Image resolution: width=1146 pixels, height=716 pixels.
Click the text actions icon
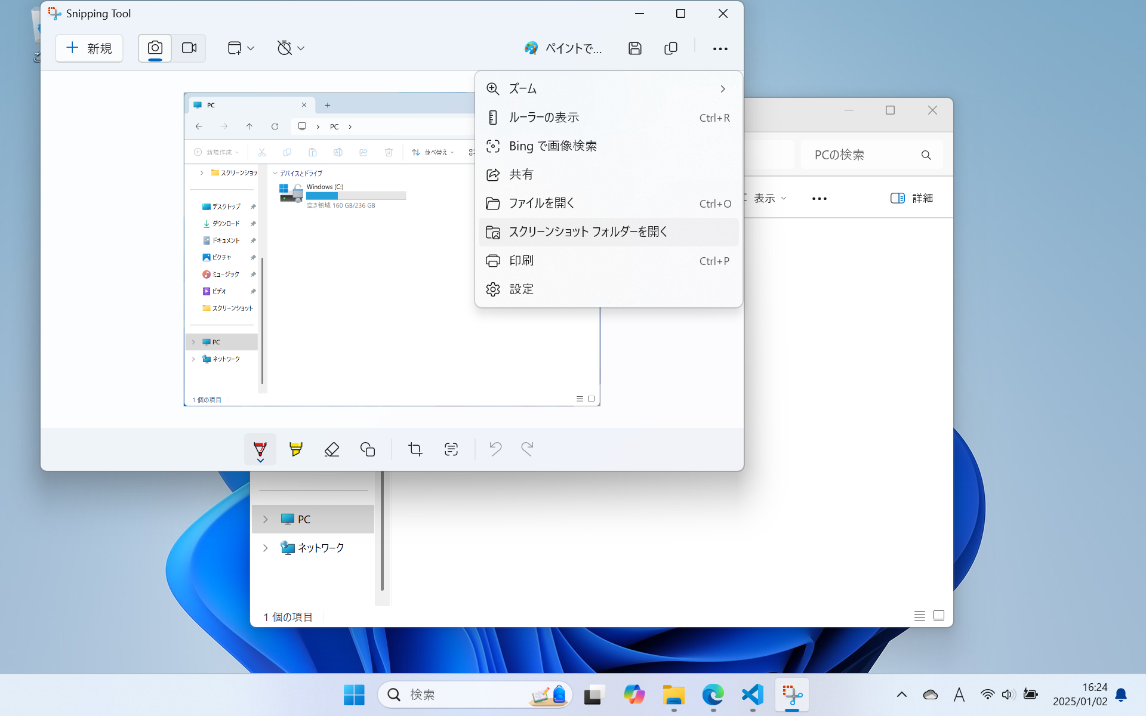click(451, 449)
